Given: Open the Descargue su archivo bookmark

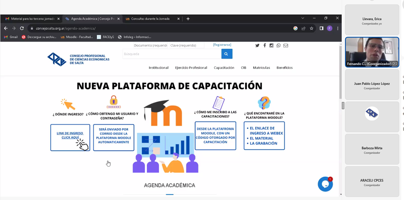Looking at the screenshot, I should [x=39, y=37].
